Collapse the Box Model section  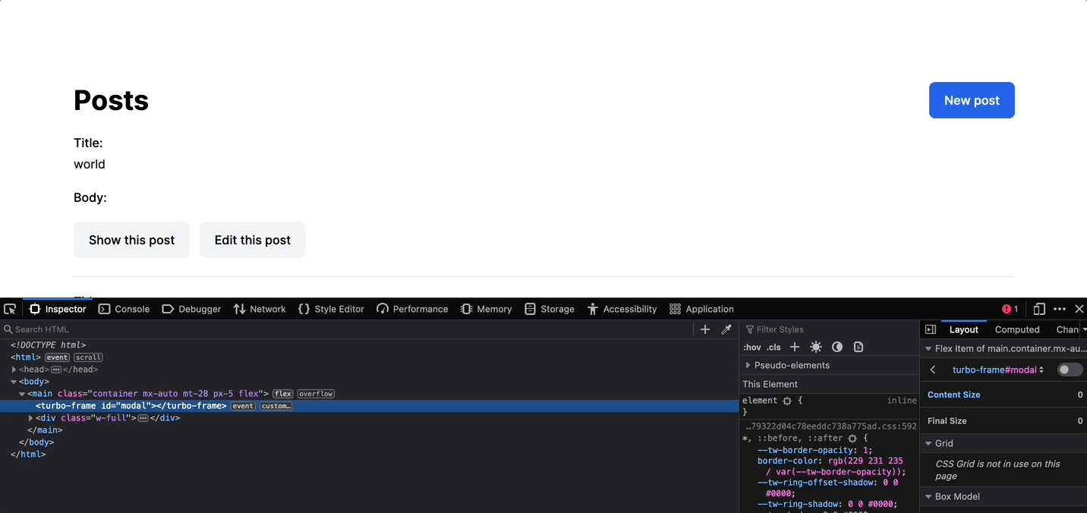coord(928,496)
